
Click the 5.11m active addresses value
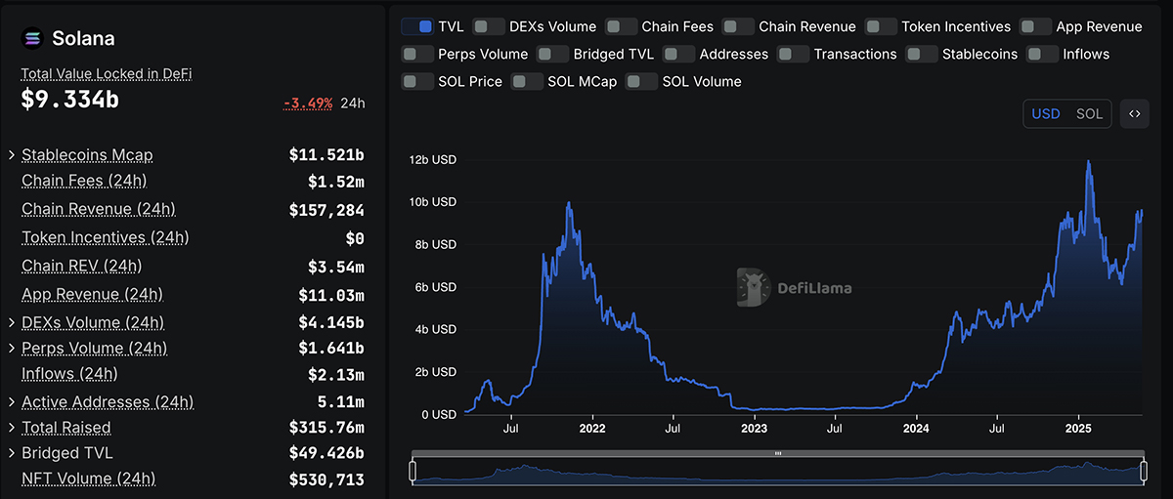pyautogui.click(x=341, y=401)
